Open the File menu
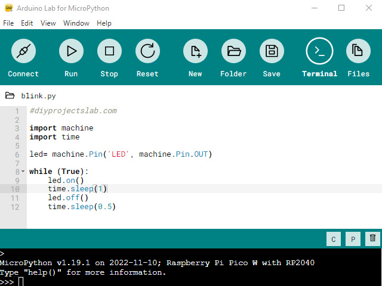382x286 pixels. coord(8,23)
